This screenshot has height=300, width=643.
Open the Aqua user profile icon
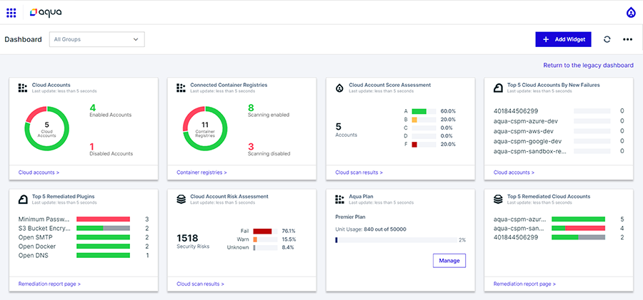631,13
